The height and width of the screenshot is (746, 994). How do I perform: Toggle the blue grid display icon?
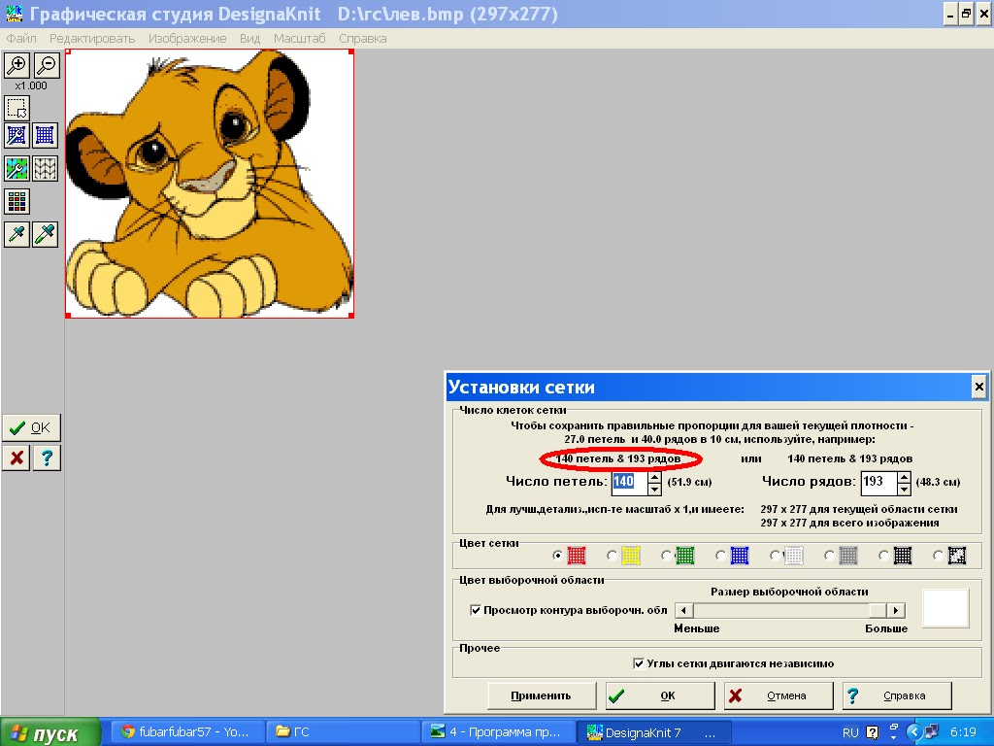[45, 135]
